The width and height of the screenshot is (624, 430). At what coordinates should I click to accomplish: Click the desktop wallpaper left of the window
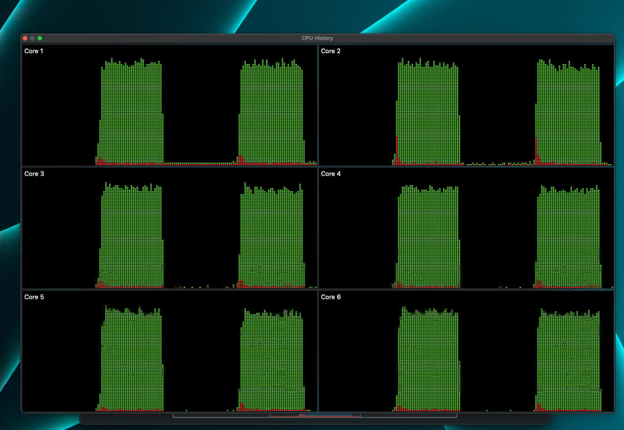point(10,200)
